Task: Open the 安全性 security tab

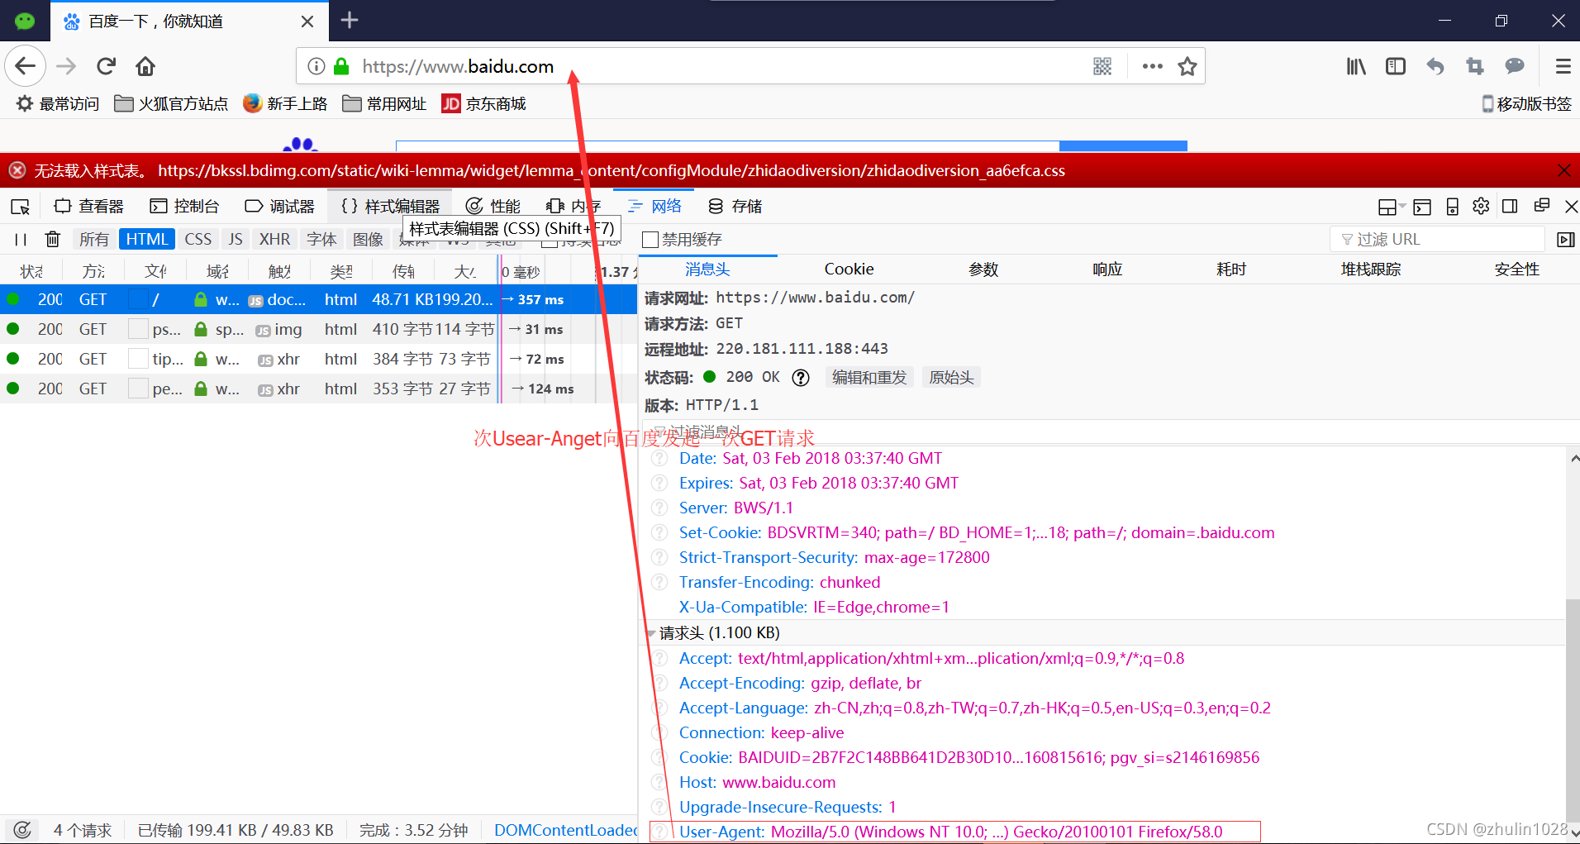Action: click(1517, 269)
